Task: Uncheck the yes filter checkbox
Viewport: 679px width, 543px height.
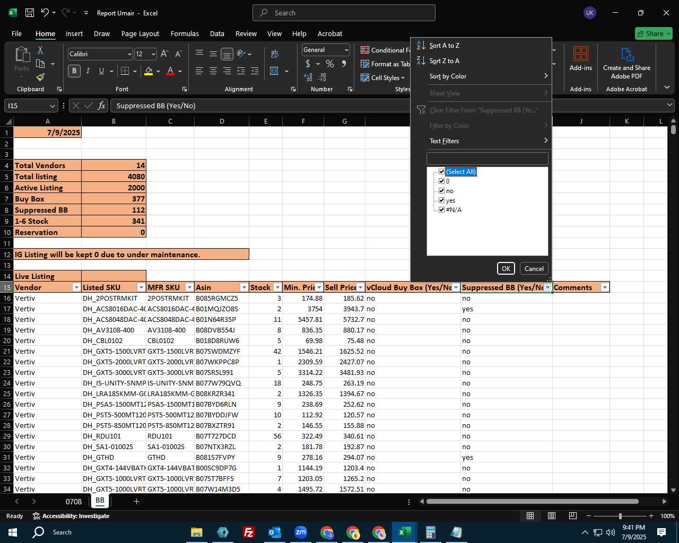Action: [x=441, y=200]
